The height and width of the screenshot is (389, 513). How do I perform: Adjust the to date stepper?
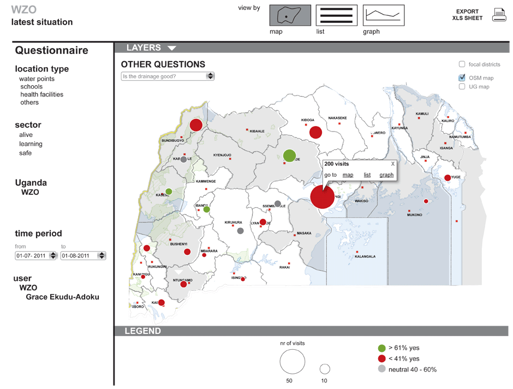pyautogui.click(x=102, y=255)
